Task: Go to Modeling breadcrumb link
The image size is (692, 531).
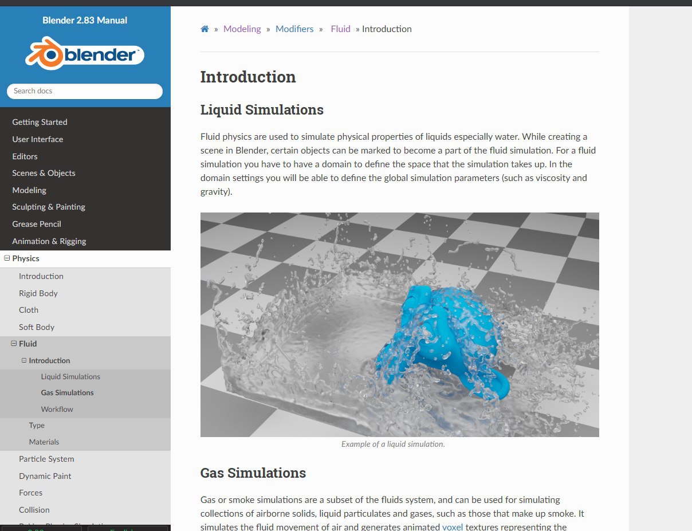Action: point(242,29)
